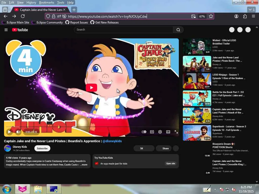Open the Bookmarks menu
The width and height of the screenshot is (259, 194).
pyautogui.click(x=47, y=3)
